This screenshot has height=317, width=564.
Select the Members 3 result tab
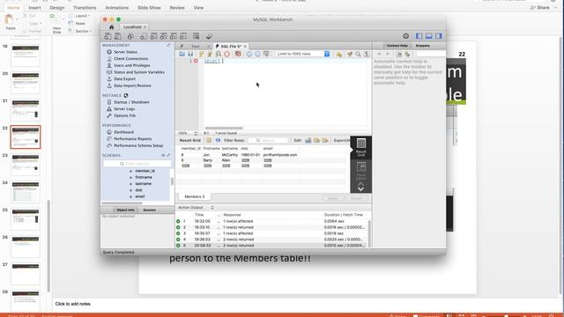pos(194,196)
